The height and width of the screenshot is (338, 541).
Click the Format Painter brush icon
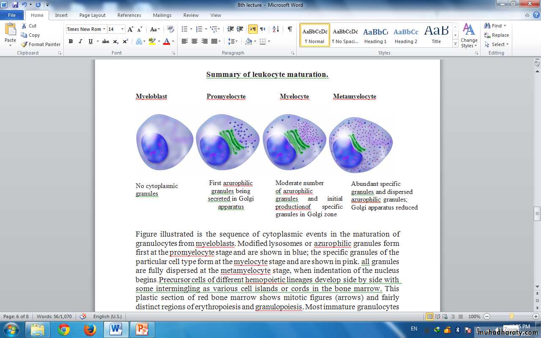(x=24, y=44)
